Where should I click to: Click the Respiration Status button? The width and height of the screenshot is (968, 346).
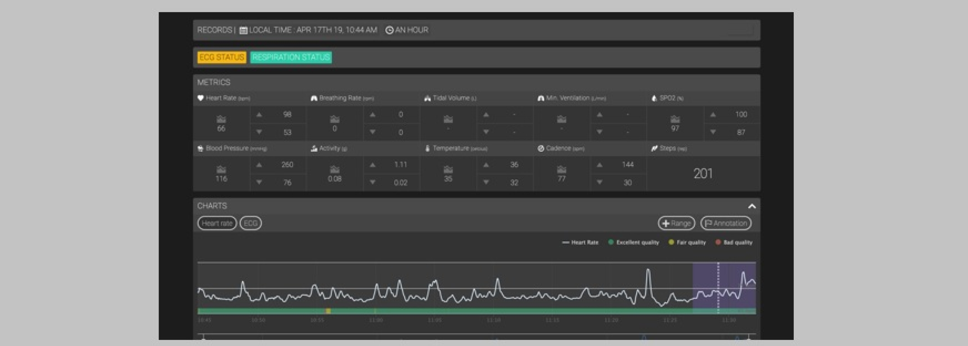[291, 58]
